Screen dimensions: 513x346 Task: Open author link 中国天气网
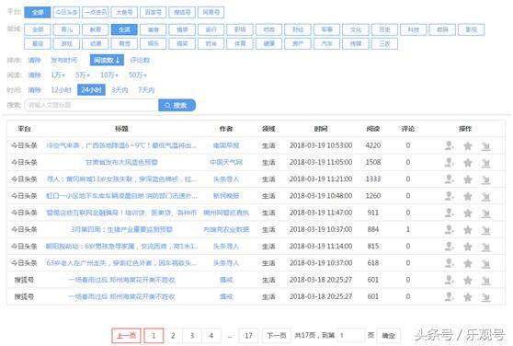[226, 162]
